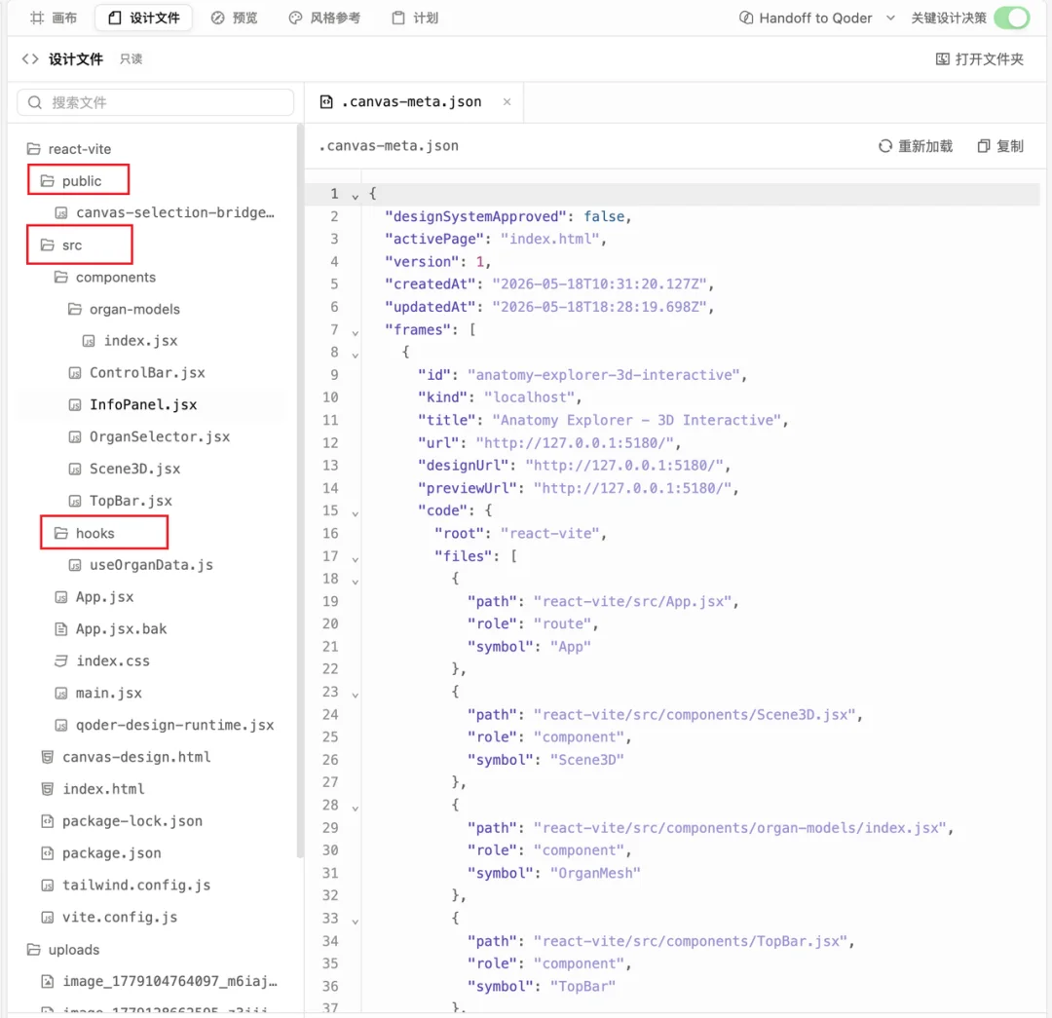Open tailwind.config.js file

click(x=126, y=886)
